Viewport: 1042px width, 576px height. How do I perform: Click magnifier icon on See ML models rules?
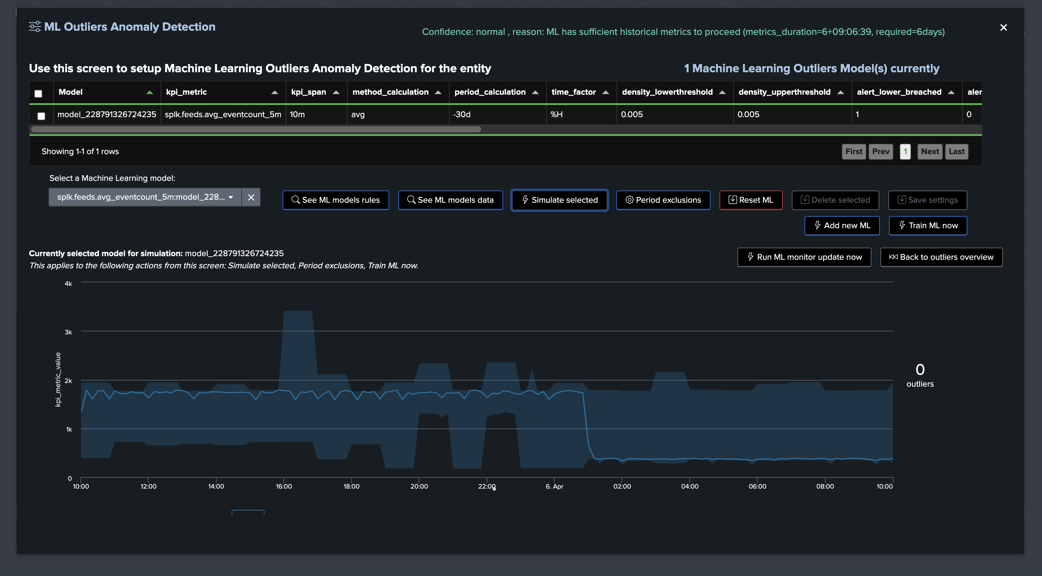[296, 200]
